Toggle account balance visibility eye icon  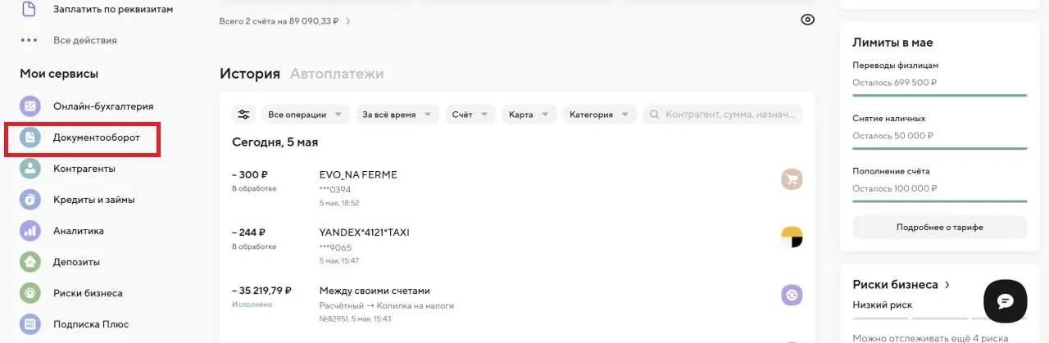click(807, 20)
